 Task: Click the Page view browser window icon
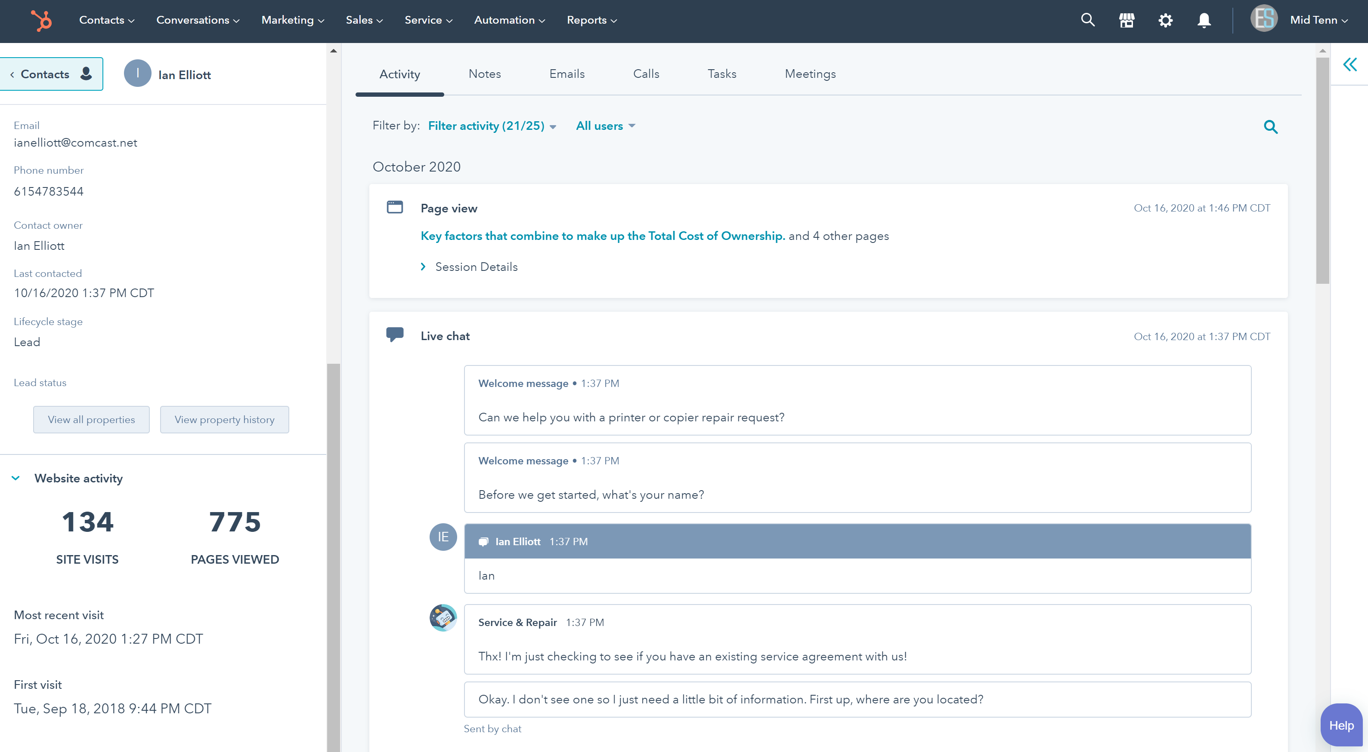tap(395, 207)
